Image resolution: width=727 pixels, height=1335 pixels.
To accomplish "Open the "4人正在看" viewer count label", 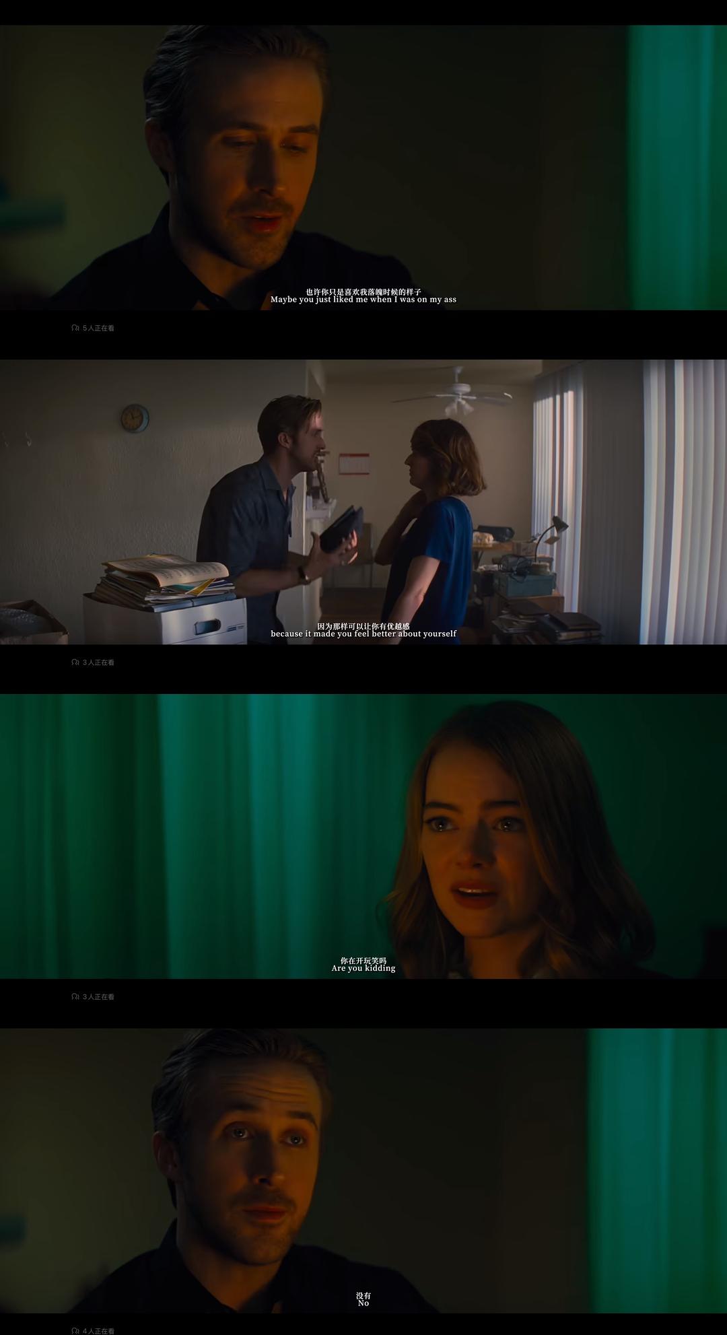I will point(98,1331).
